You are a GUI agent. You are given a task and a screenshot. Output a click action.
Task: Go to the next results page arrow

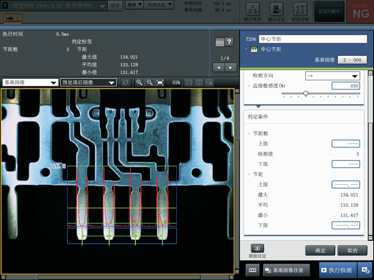pyautogui.click(x=229, y=68)
